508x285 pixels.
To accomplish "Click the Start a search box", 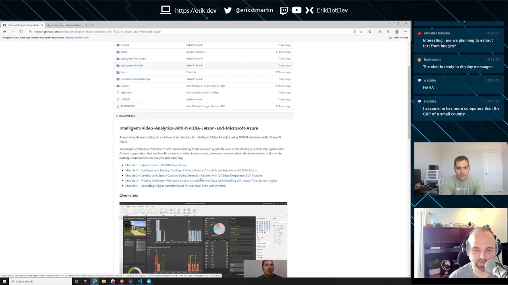I will [x=40, y=281].
